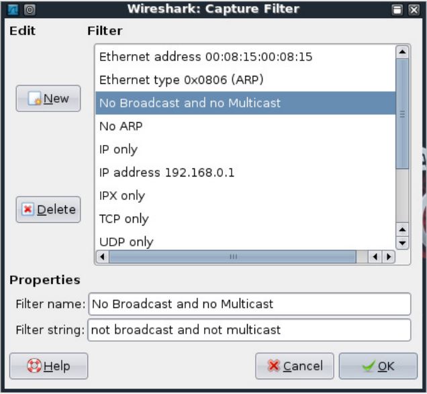Viewport: 427px width, 394px height.
Task: Click the Filter string input field
Action: tap(249, 330)
